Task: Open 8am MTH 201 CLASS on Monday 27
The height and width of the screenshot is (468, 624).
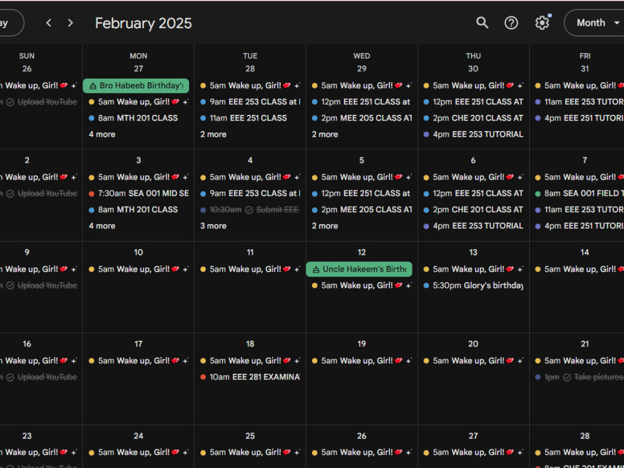Action: coord(137,118)
